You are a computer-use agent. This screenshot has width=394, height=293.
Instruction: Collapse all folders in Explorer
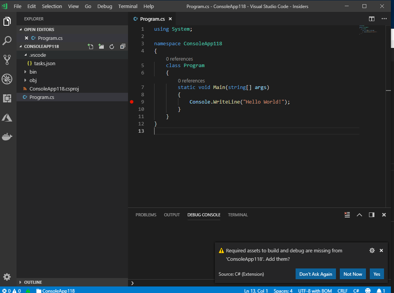(x=122, y=46)
